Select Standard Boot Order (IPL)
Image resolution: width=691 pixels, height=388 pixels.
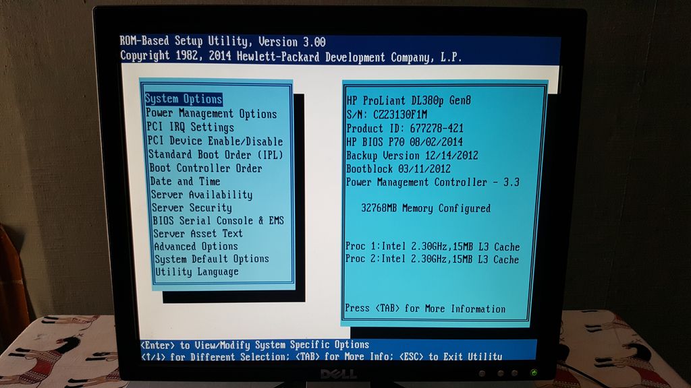click(x=215, y=154)
